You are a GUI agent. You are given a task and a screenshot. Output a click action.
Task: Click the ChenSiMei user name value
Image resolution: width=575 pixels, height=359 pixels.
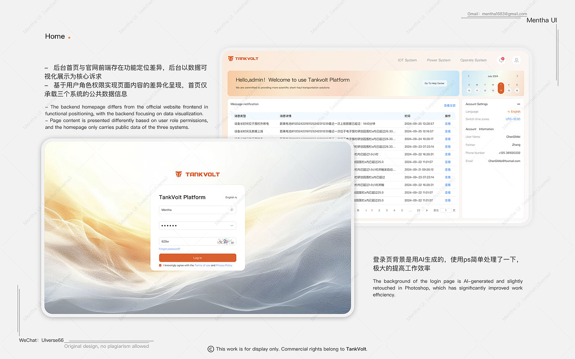click(x=513, y=137)
